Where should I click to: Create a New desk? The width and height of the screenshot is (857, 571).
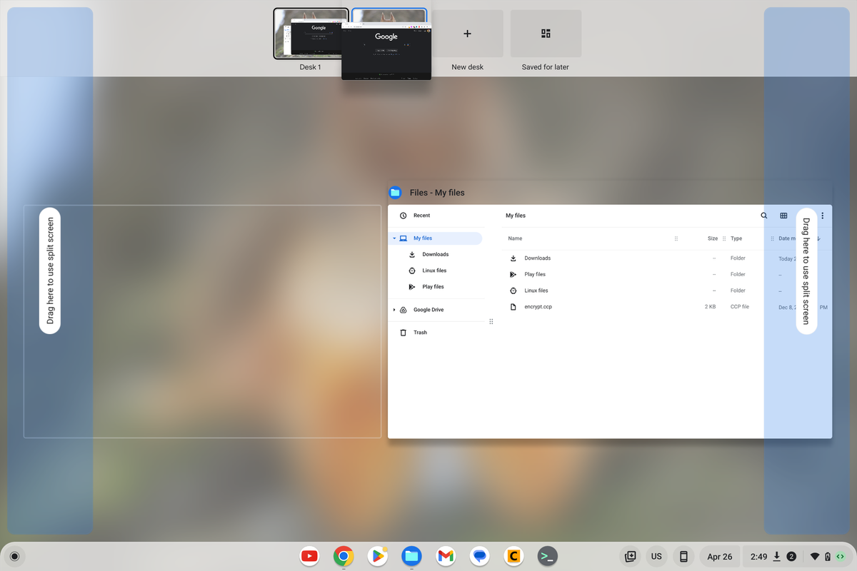click(x=467, y=34)
